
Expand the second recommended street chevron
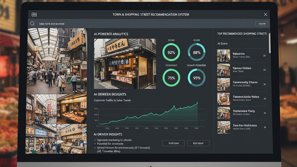[264, 70]
